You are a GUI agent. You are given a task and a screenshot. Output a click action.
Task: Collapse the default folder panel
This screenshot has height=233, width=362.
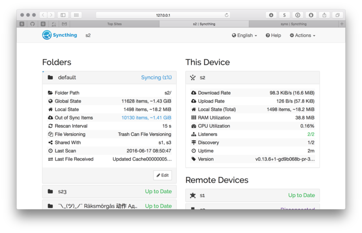[x=110, y=78]
